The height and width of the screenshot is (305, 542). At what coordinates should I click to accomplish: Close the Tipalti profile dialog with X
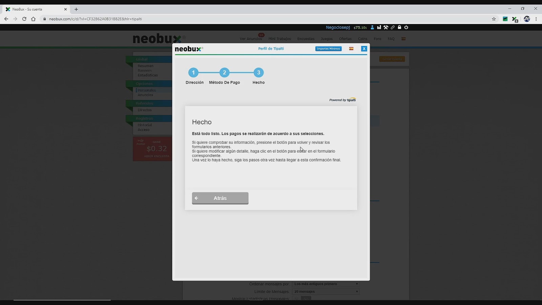click(364, 49)
